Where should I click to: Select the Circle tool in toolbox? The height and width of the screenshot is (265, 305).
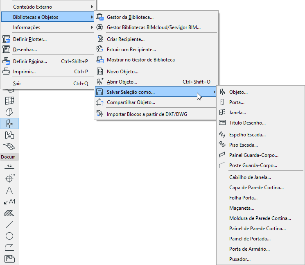pyautogui.click(x=9, y=236)
